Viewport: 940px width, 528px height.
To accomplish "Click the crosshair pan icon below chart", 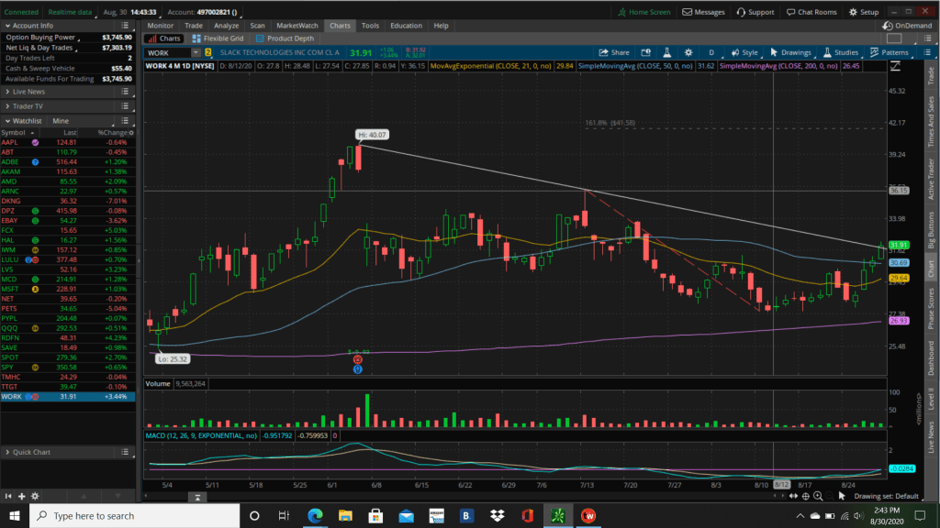I will click(x=806, y=496).
